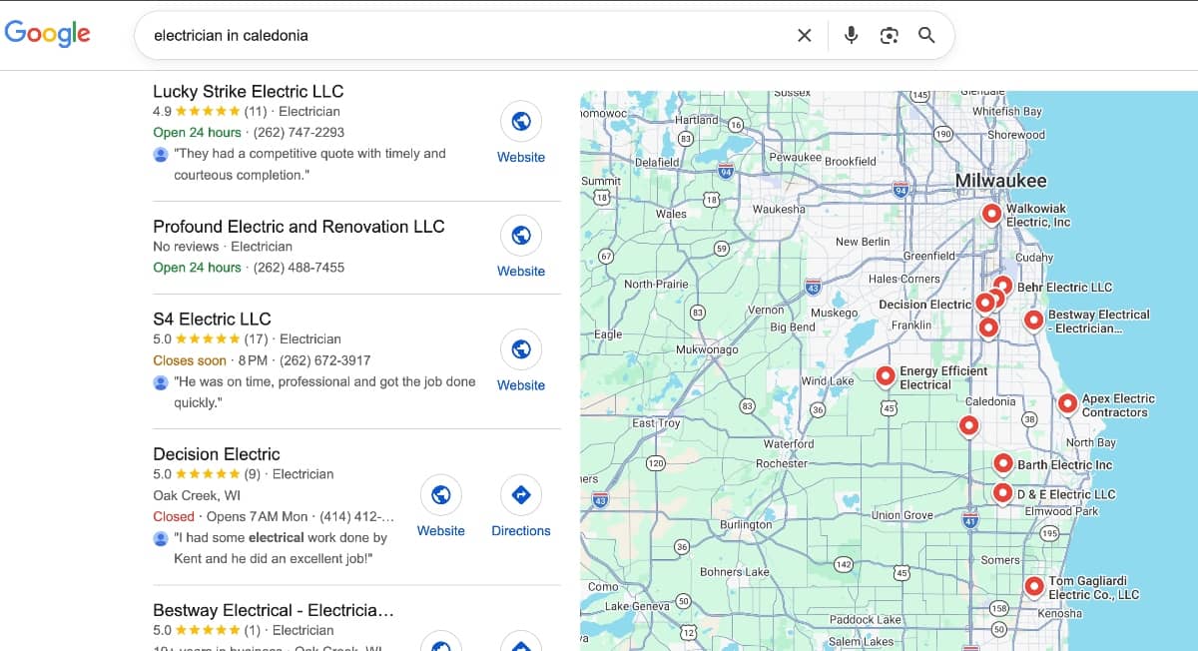The image size is (1198, 651).
Task: Select Tom Gagliardi Electric Co. map marker
Action: pos(1034,586)
